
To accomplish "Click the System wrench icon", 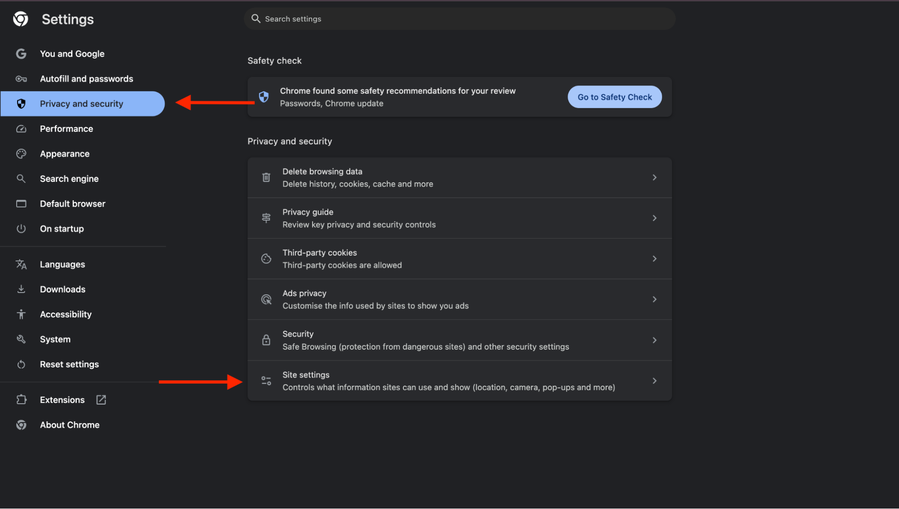I will 21,339.
